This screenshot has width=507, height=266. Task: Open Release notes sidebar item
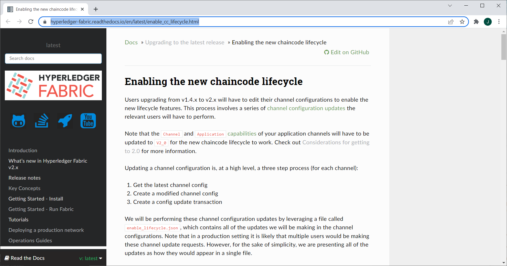click(25, 178)
